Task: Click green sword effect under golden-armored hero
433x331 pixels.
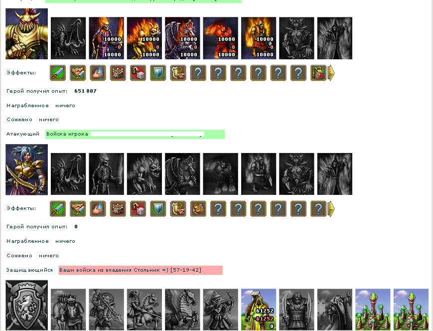Action: click(58, 73)
